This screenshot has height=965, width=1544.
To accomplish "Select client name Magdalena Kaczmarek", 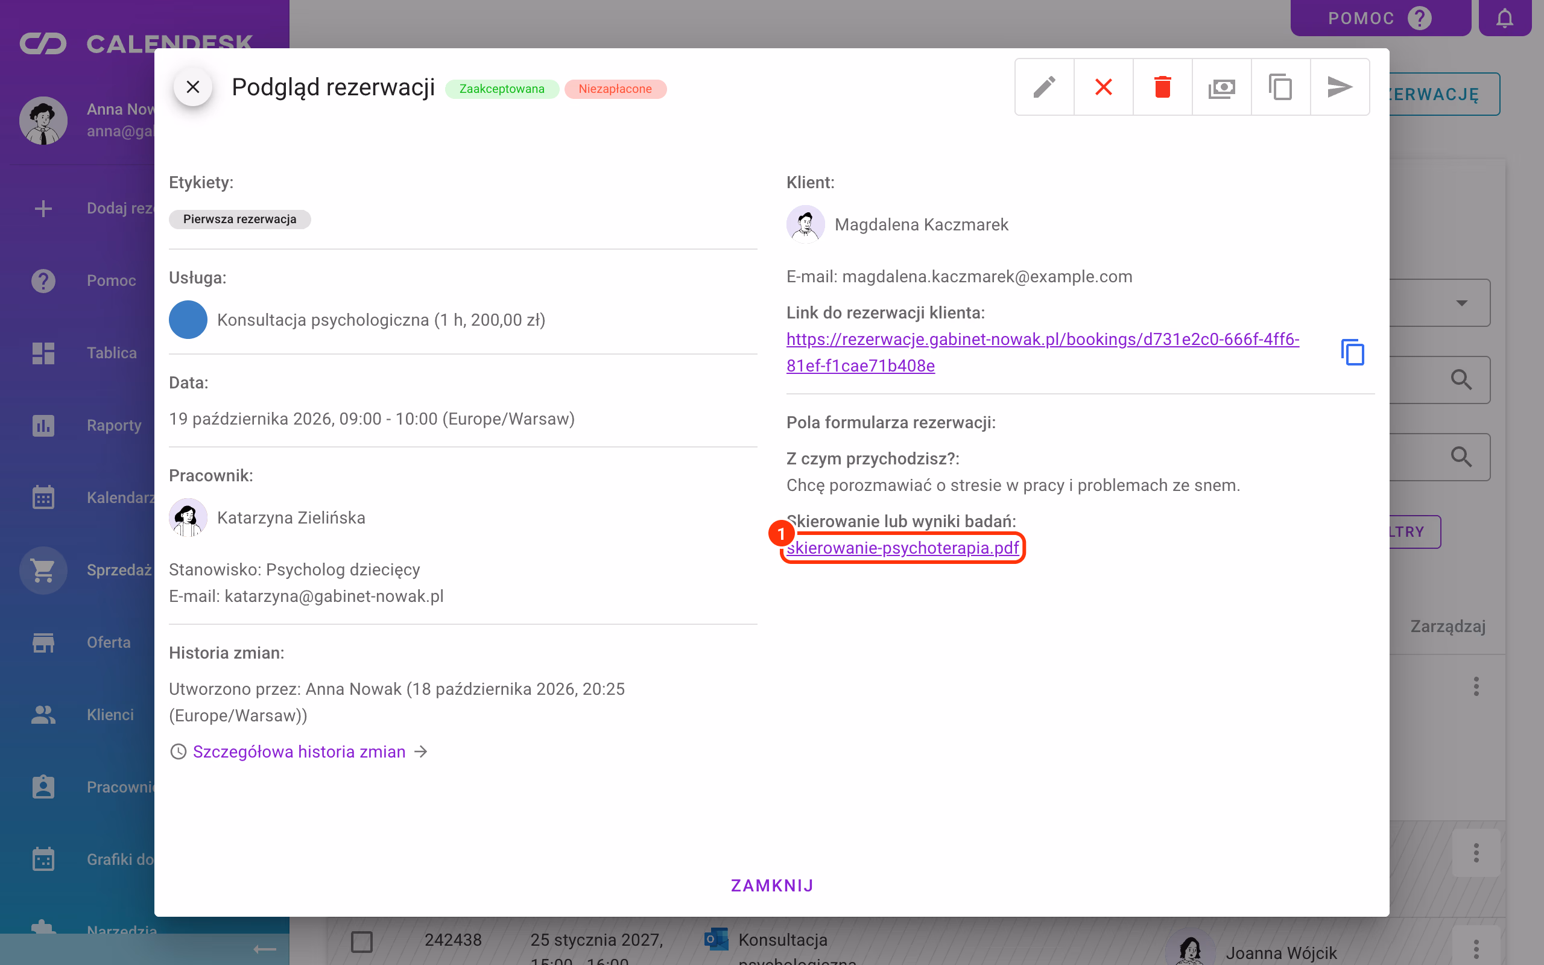I will tap(922, 224).
